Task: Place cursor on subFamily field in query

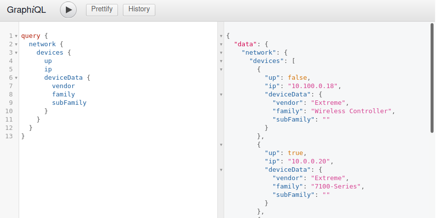Action: click(69, 103)
